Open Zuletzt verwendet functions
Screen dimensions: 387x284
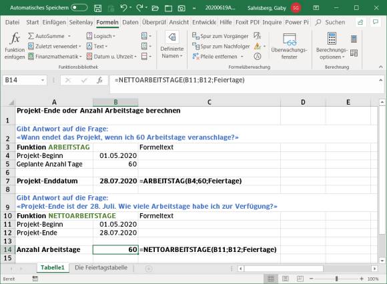coord(54,46)
